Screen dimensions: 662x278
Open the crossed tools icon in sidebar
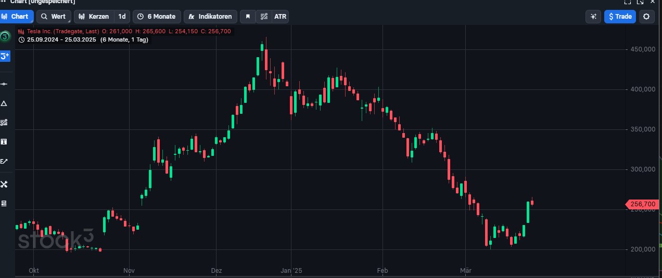4,184
